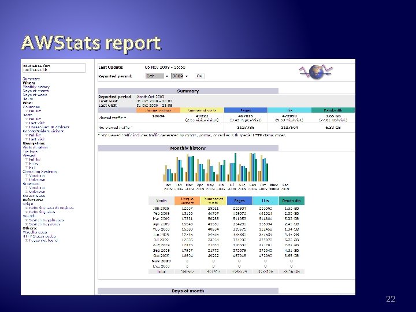Click the Month header in the monthly table
This screenshot has height=312, width=416.
click(x=161, y=201)
